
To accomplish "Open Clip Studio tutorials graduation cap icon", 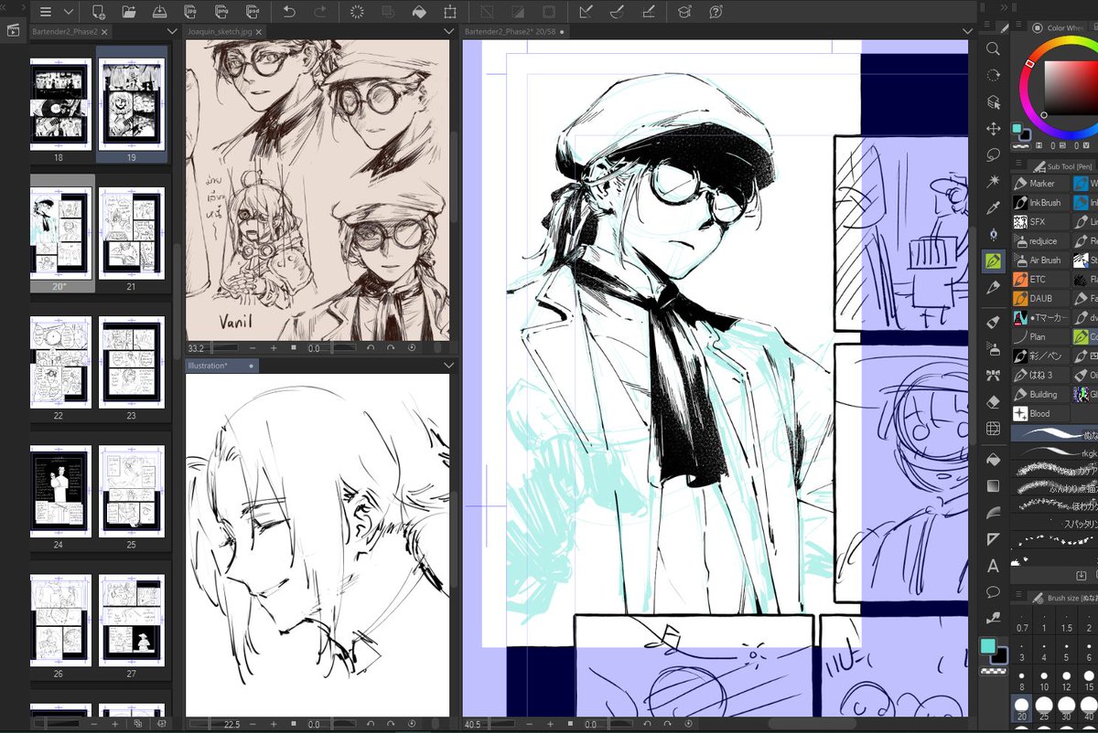I will pyautogui.click(x=684, y=12).
